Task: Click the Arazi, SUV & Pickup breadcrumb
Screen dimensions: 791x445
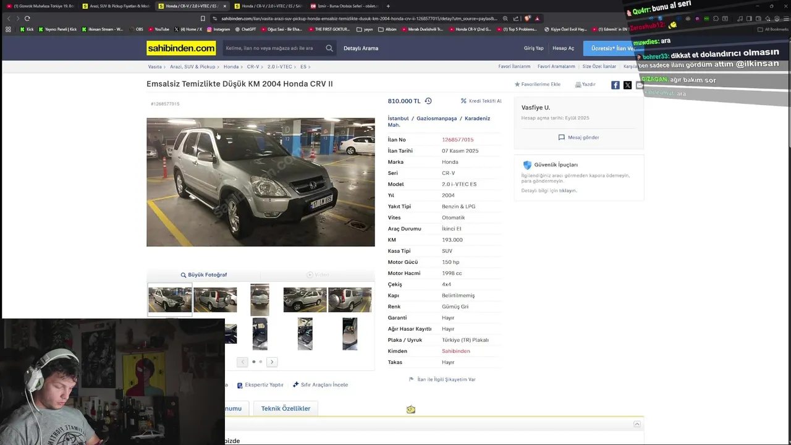Action: [193, 67]
